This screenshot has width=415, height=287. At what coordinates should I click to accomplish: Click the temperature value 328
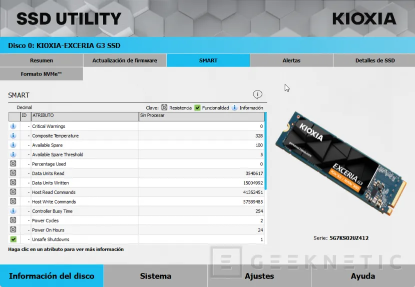pos(259,136)
